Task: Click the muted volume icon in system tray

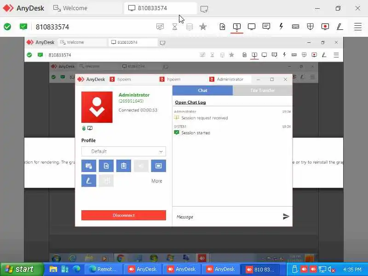Action: tap(331, 269)
